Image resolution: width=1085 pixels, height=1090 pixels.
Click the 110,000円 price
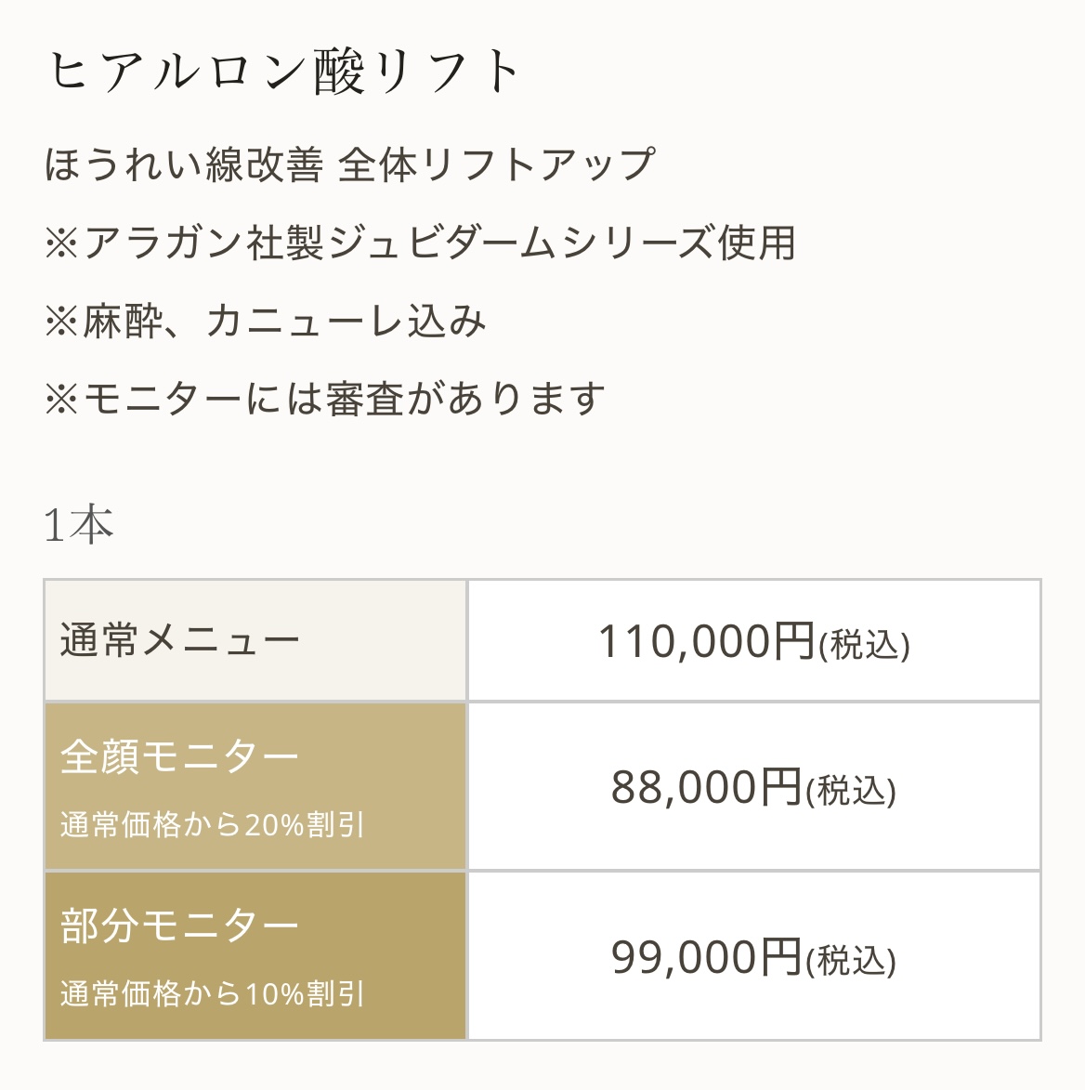click(x=706, y=641)
